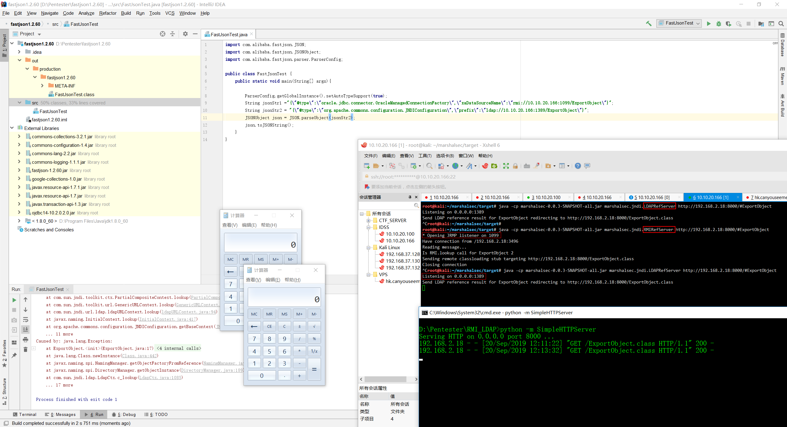This screenshot has width=787, height=427.
Task: Click the MS memory button on back calculator
Action: coord(261,259)
